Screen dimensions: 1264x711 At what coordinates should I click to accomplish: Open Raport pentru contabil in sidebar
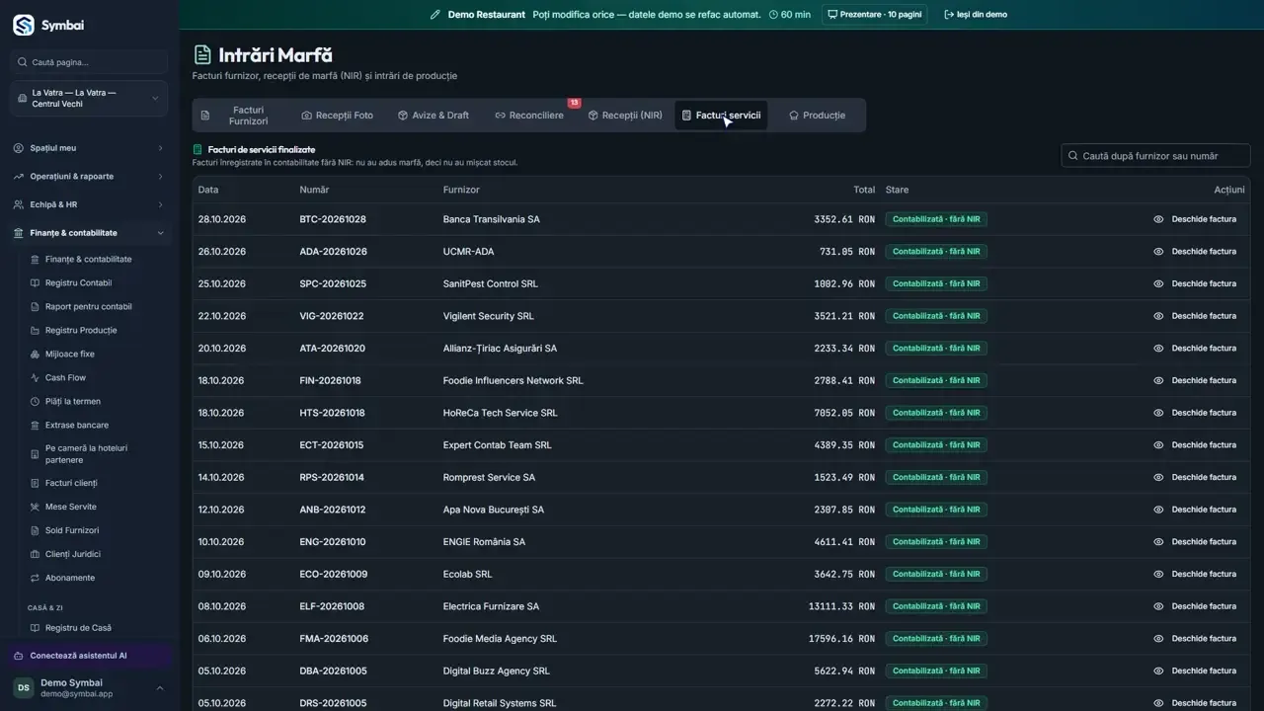coord(89,307)
